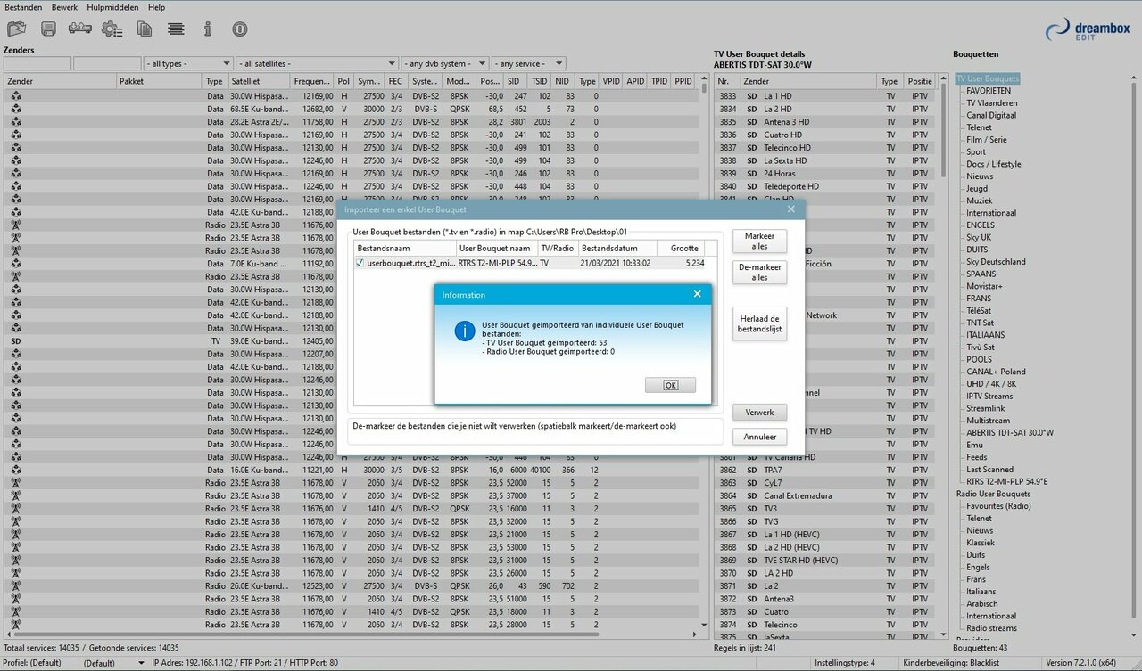Click the first Zenders filter text field
Screen dimensions: 1142x671
pyautogui.click(x=37, y=63)
